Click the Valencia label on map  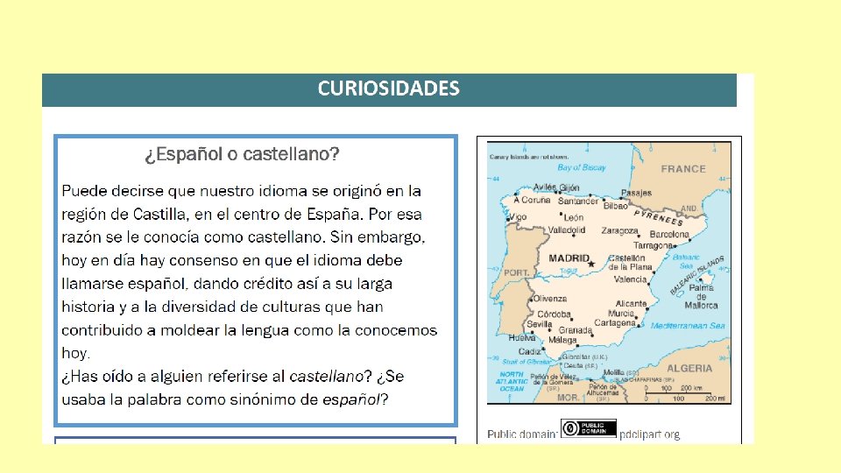point(630,279)
